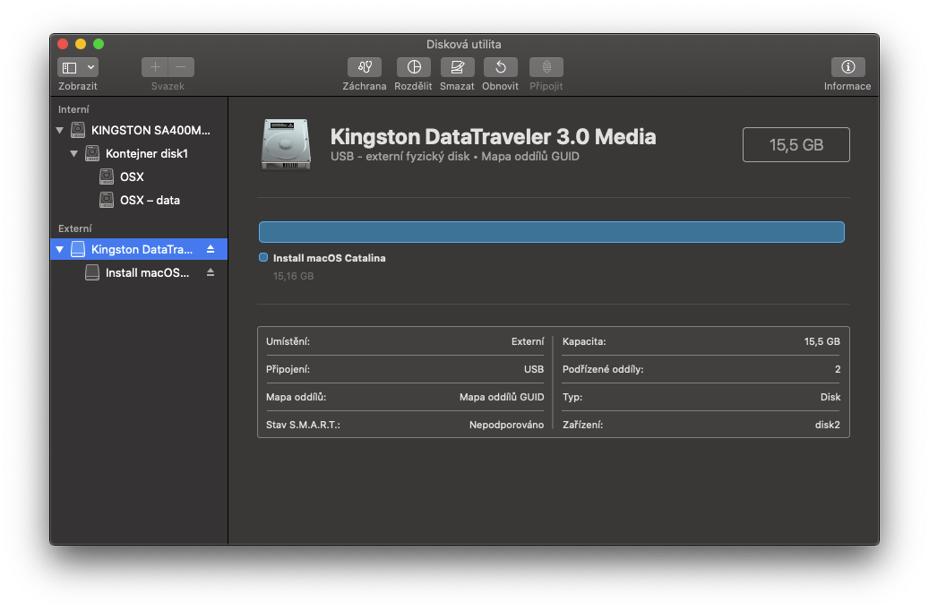
Task: Click the Install macOS Catalina partition label
Action: point(330,258)
